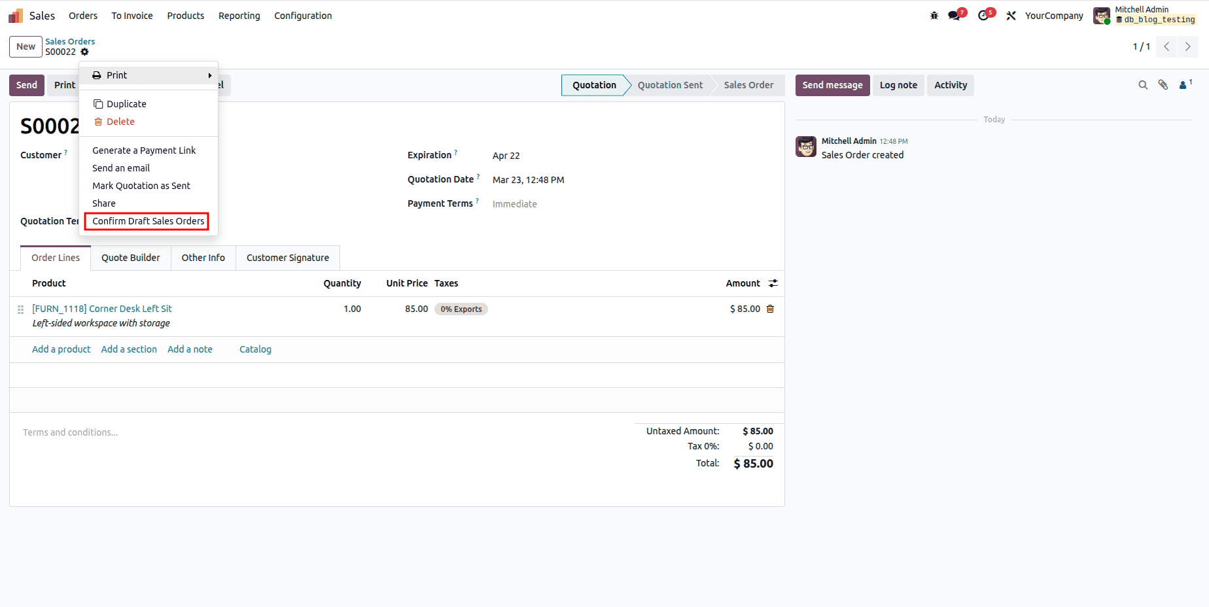The image size is (1209, 607).
Task: Click Add a product in order lines
Action: point(61,349)
